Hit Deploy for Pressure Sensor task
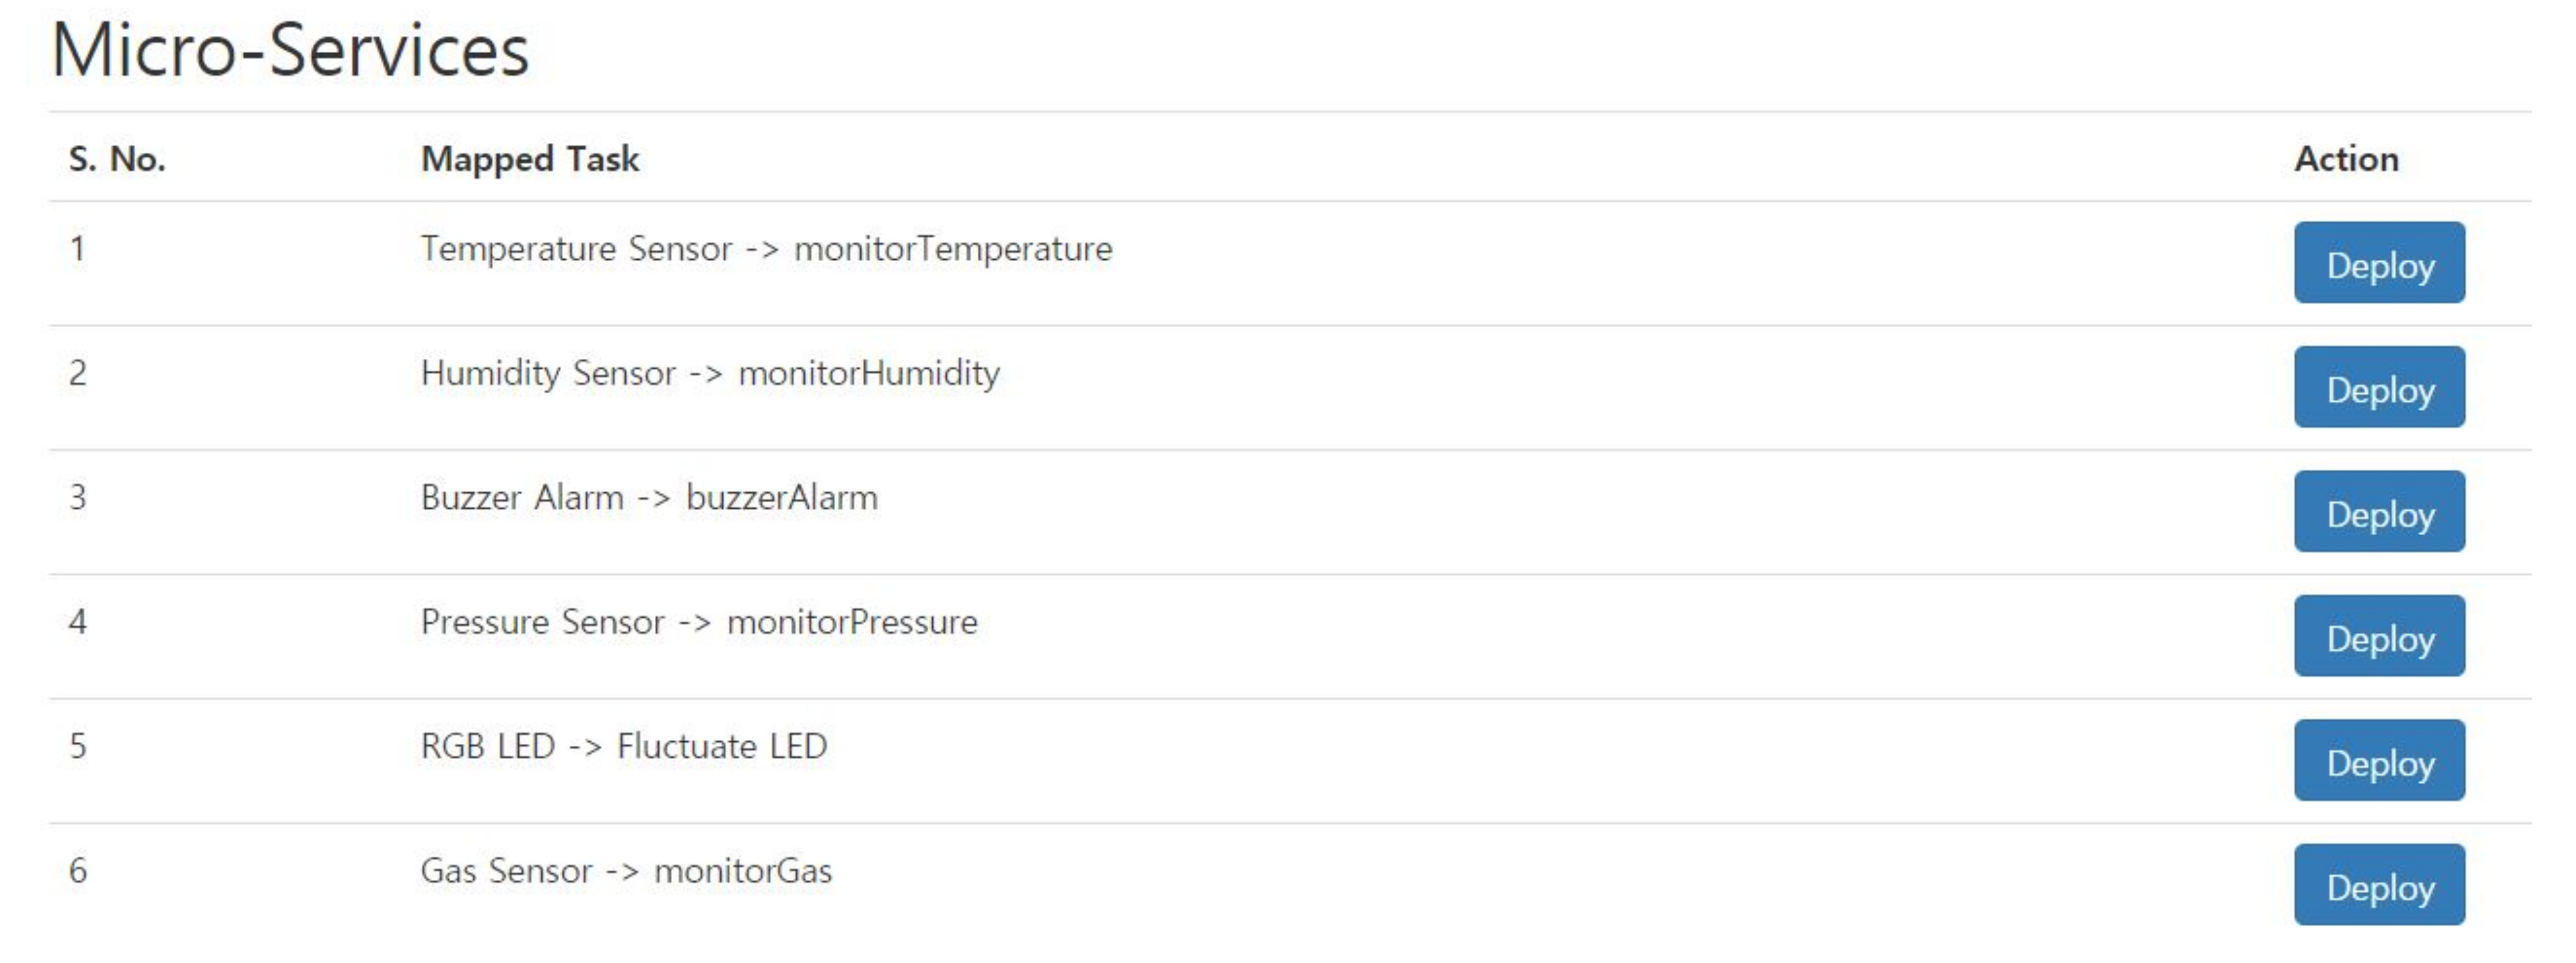 (x=2378, y=636)
